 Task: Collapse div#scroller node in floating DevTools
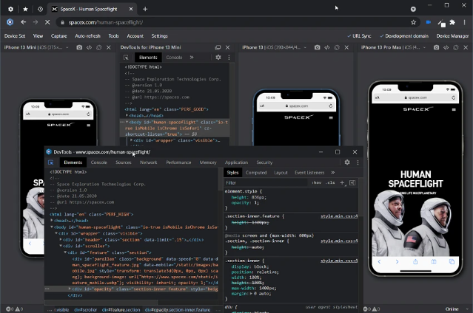61,246
